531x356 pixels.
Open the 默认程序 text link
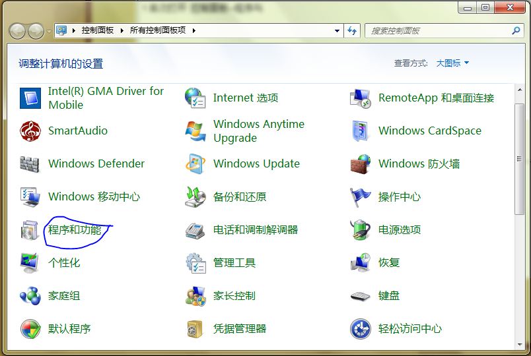coord(69,328)
